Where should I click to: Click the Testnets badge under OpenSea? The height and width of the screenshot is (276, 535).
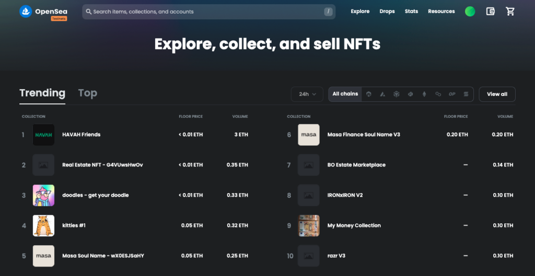[x=59, y=19]
